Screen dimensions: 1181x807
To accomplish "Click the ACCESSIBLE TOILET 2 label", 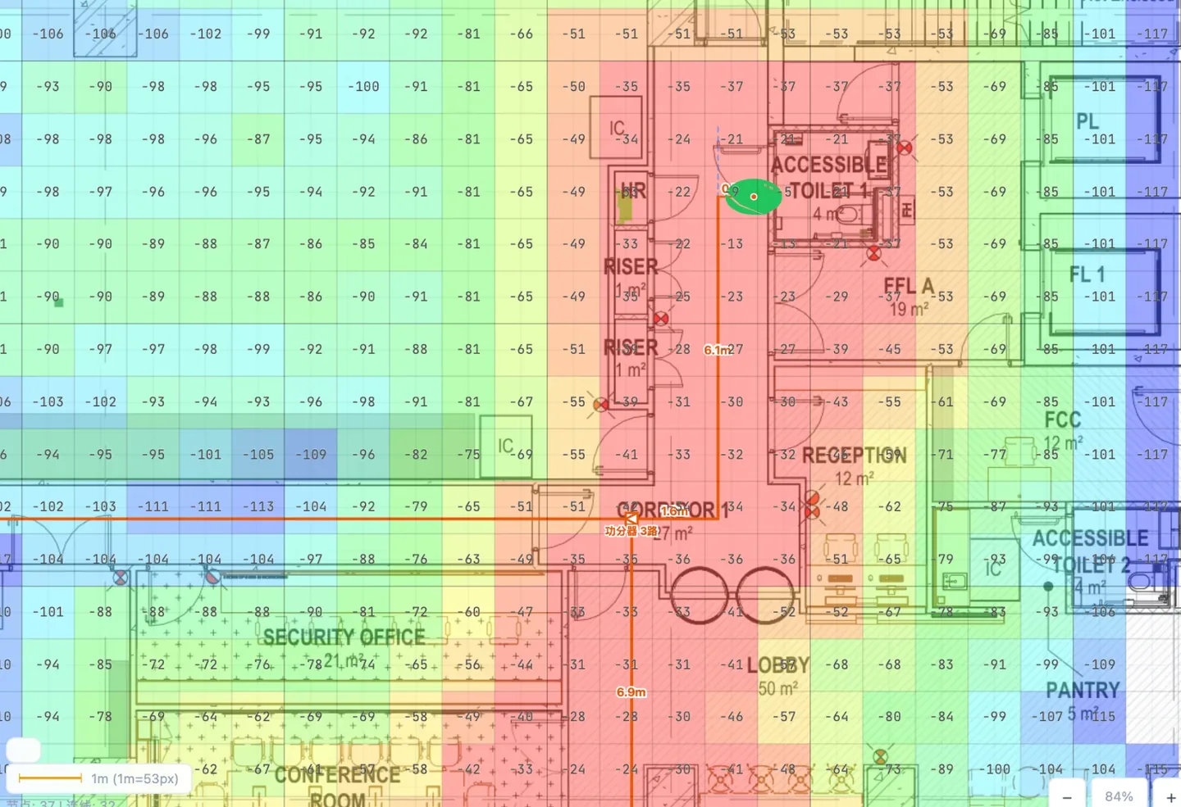I will coord(1090,551).
